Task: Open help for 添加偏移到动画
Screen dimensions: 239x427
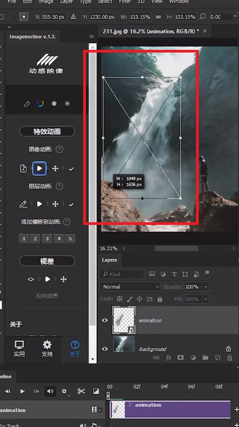Action: [67, 222]
